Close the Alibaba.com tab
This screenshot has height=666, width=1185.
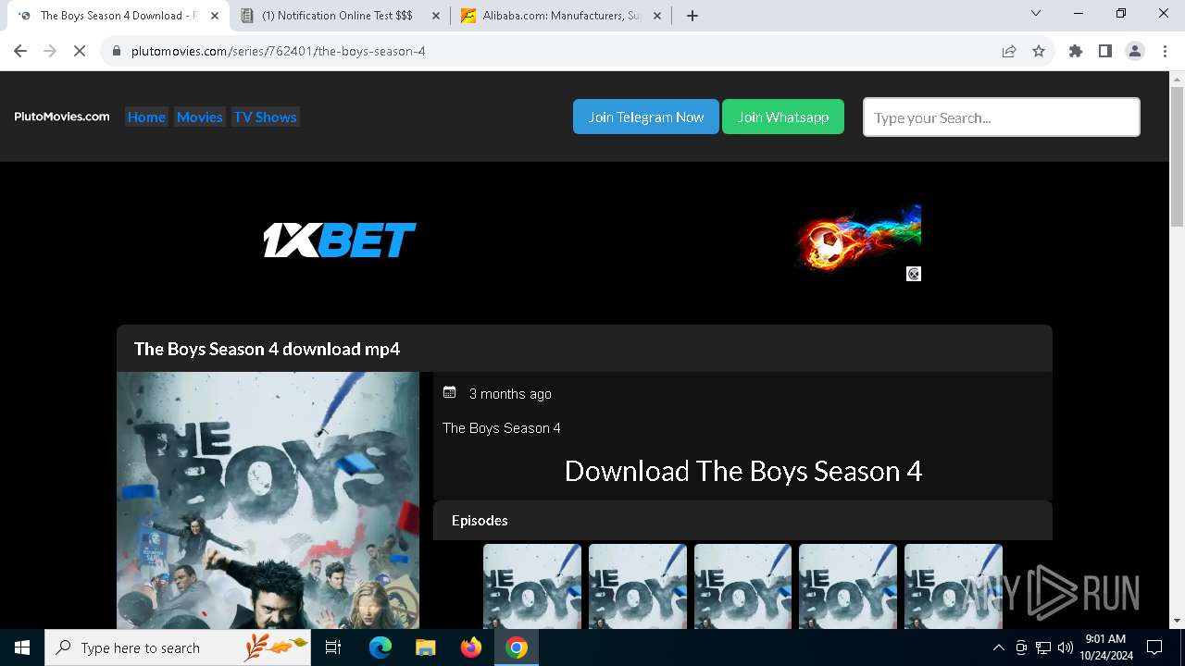coord(657,16)
